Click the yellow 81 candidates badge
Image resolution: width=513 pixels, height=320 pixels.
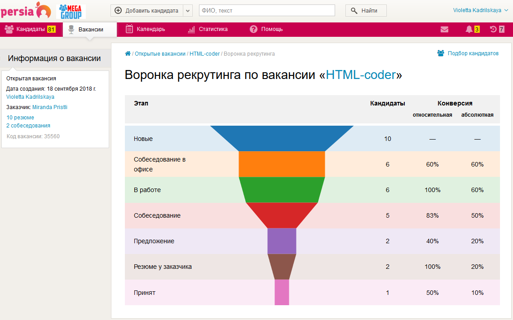(51, 29)
